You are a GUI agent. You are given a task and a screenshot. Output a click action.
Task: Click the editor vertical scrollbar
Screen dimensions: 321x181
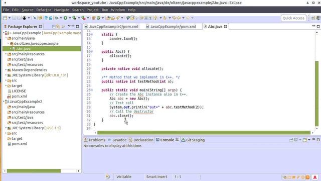pos(317,94)
